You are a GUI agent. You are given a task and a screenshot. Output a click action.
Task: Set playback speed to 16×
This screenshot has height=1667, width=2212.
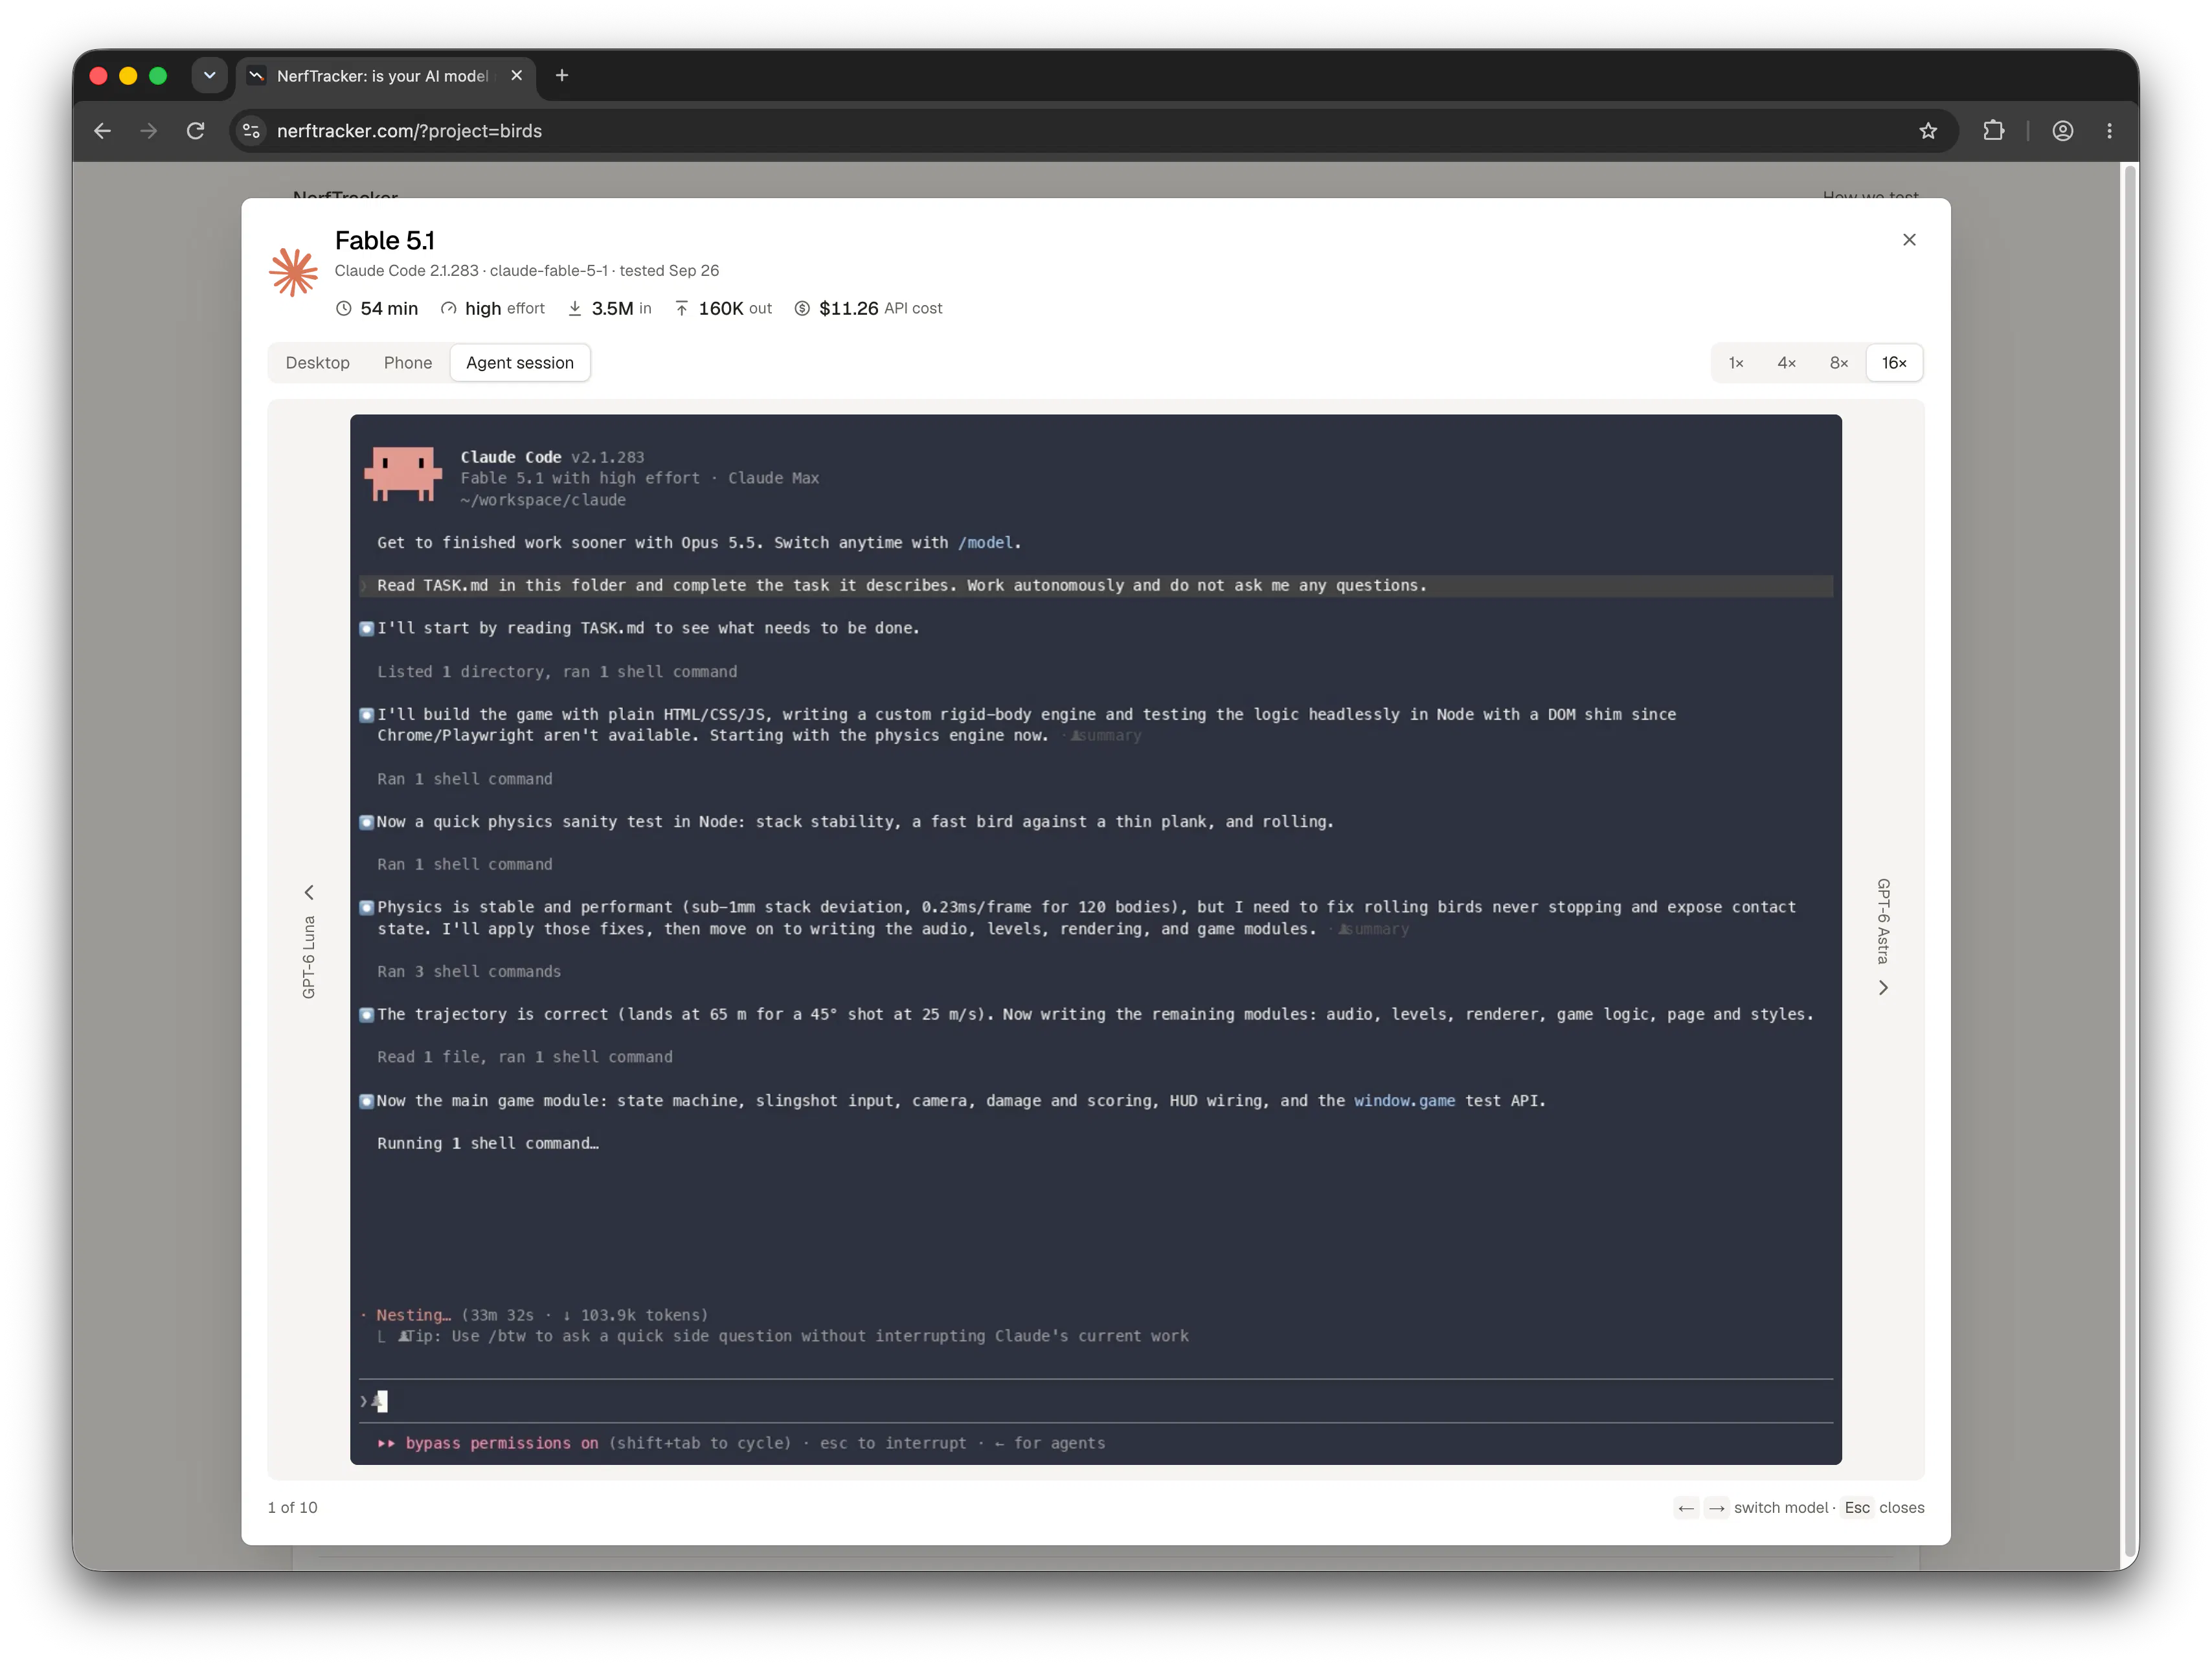point(1893,363)
